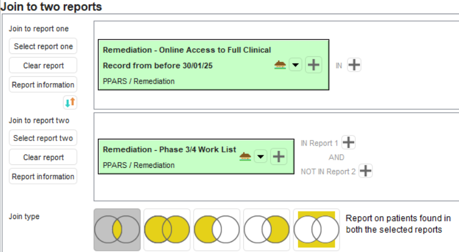Click Clear report under report one
The height and width of the screenshot is (252, 459).
pos(43,65)
